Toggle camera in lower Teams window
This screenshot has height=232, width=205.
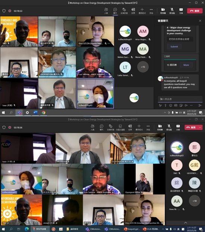160,127
